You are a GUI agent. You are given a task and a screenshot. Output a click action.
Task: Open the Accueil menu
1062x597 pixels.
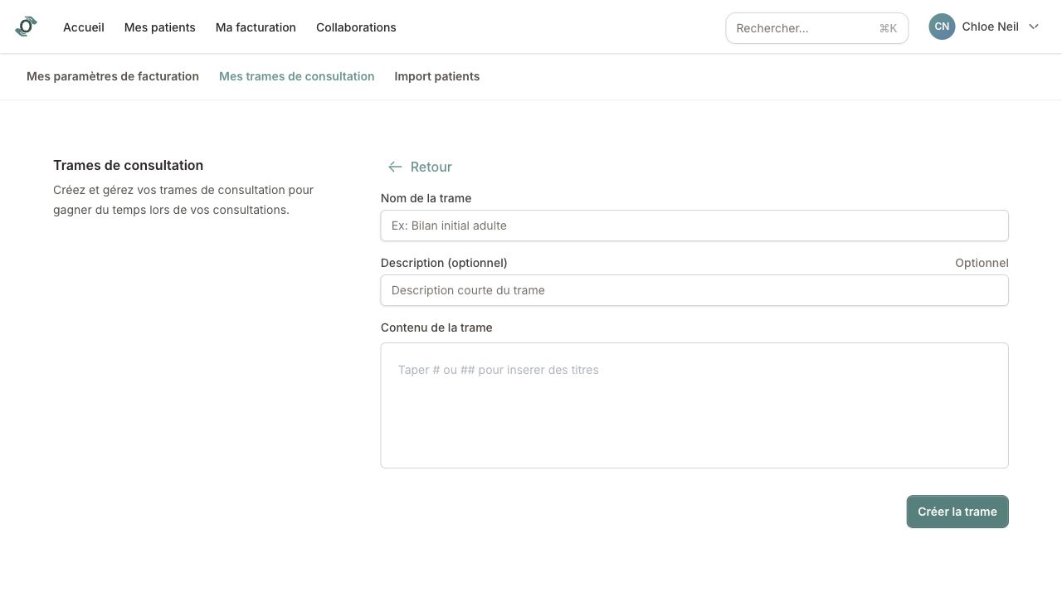(x=84, y=27)
